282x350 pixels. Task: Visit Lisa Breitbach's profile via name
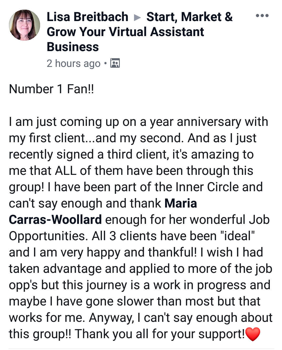[x=87, y=17]
